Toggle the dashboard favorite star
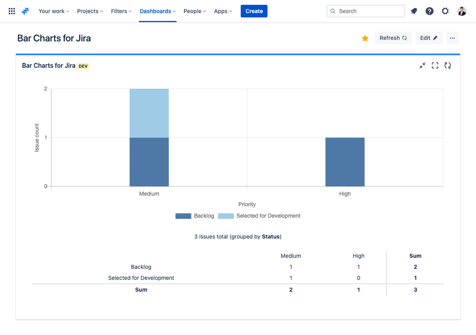 365,38
